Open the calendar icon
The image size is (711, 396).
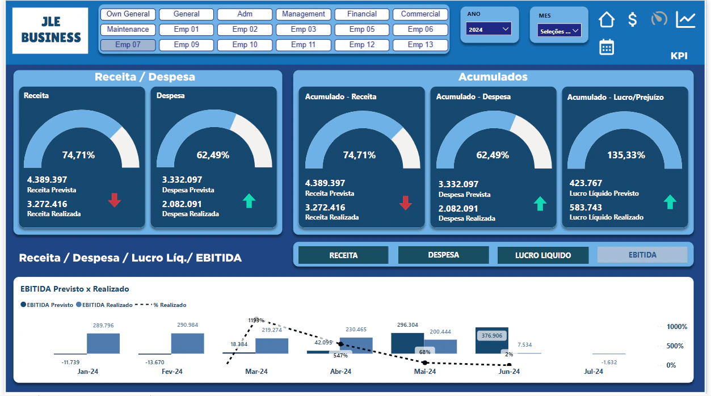[607, 47]
